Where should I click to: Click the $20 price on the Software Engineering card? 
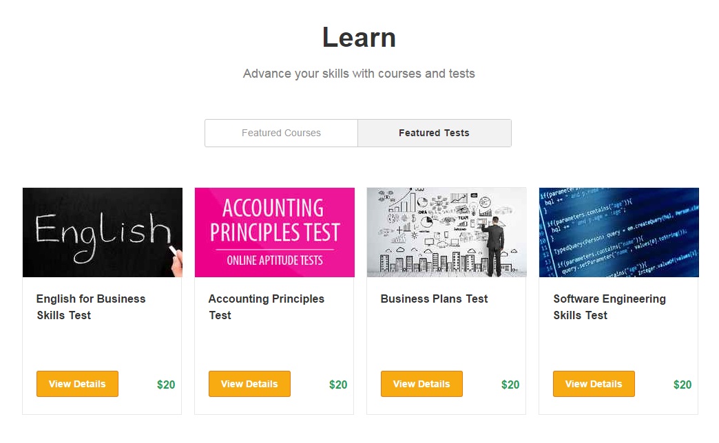click(x=682, y=385)
